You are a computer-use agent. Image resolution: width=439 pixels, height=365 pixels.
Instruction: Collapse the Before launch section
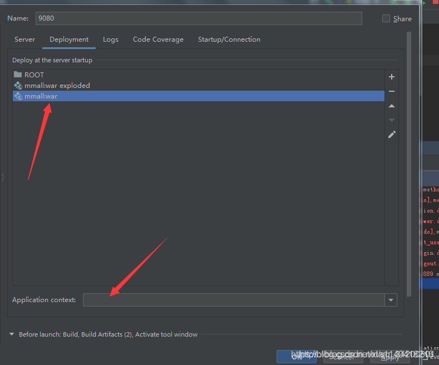pyautogui.click(x=12, y=334)
